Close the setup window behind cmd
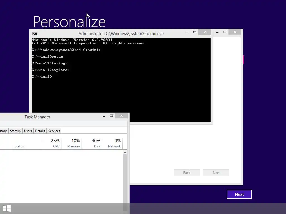The height and width of the screenshot is (214, 286). tap(235, 32)
